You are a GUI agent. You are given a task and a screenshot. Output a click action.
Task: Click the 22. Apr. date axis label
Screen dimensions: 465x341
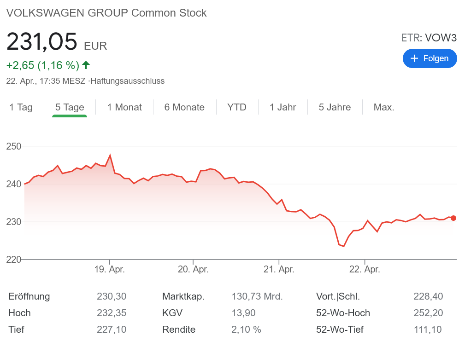(365, 270)
